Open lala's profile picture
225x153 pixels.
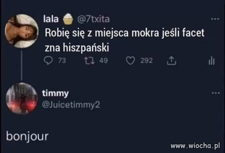coord(22,31)
